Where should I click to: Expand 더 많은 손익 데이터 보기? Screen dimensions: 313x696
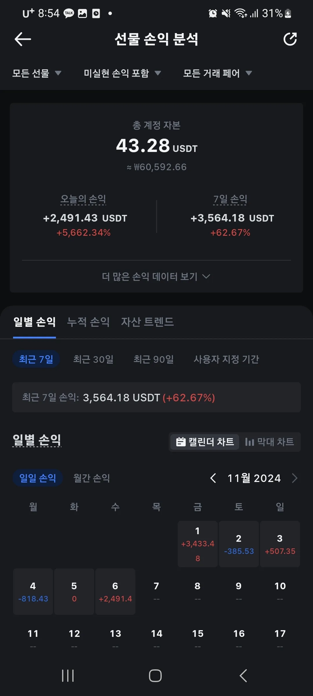(x=156, y=276)
